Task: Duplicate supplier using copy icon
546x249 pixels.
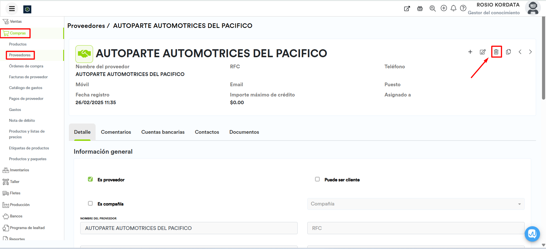Action: (x=508, y=52)
